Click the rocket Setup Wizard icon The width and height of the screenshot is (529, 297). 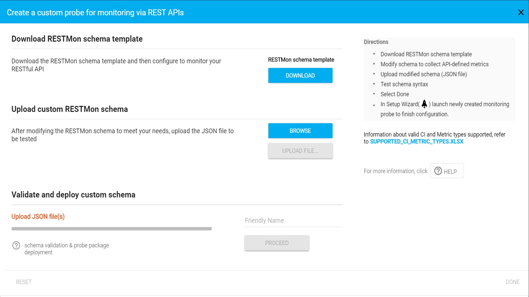pyautogui.click(x=424, y=104)
